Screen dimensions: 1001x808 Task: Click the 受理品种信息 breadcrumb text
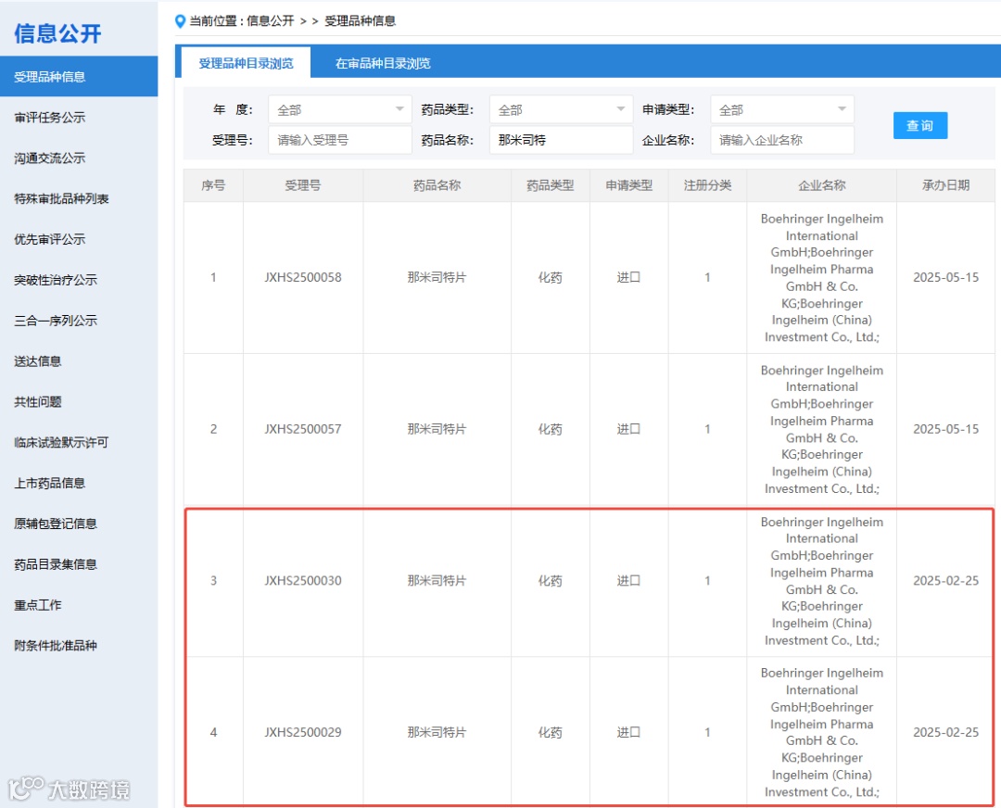360,21
